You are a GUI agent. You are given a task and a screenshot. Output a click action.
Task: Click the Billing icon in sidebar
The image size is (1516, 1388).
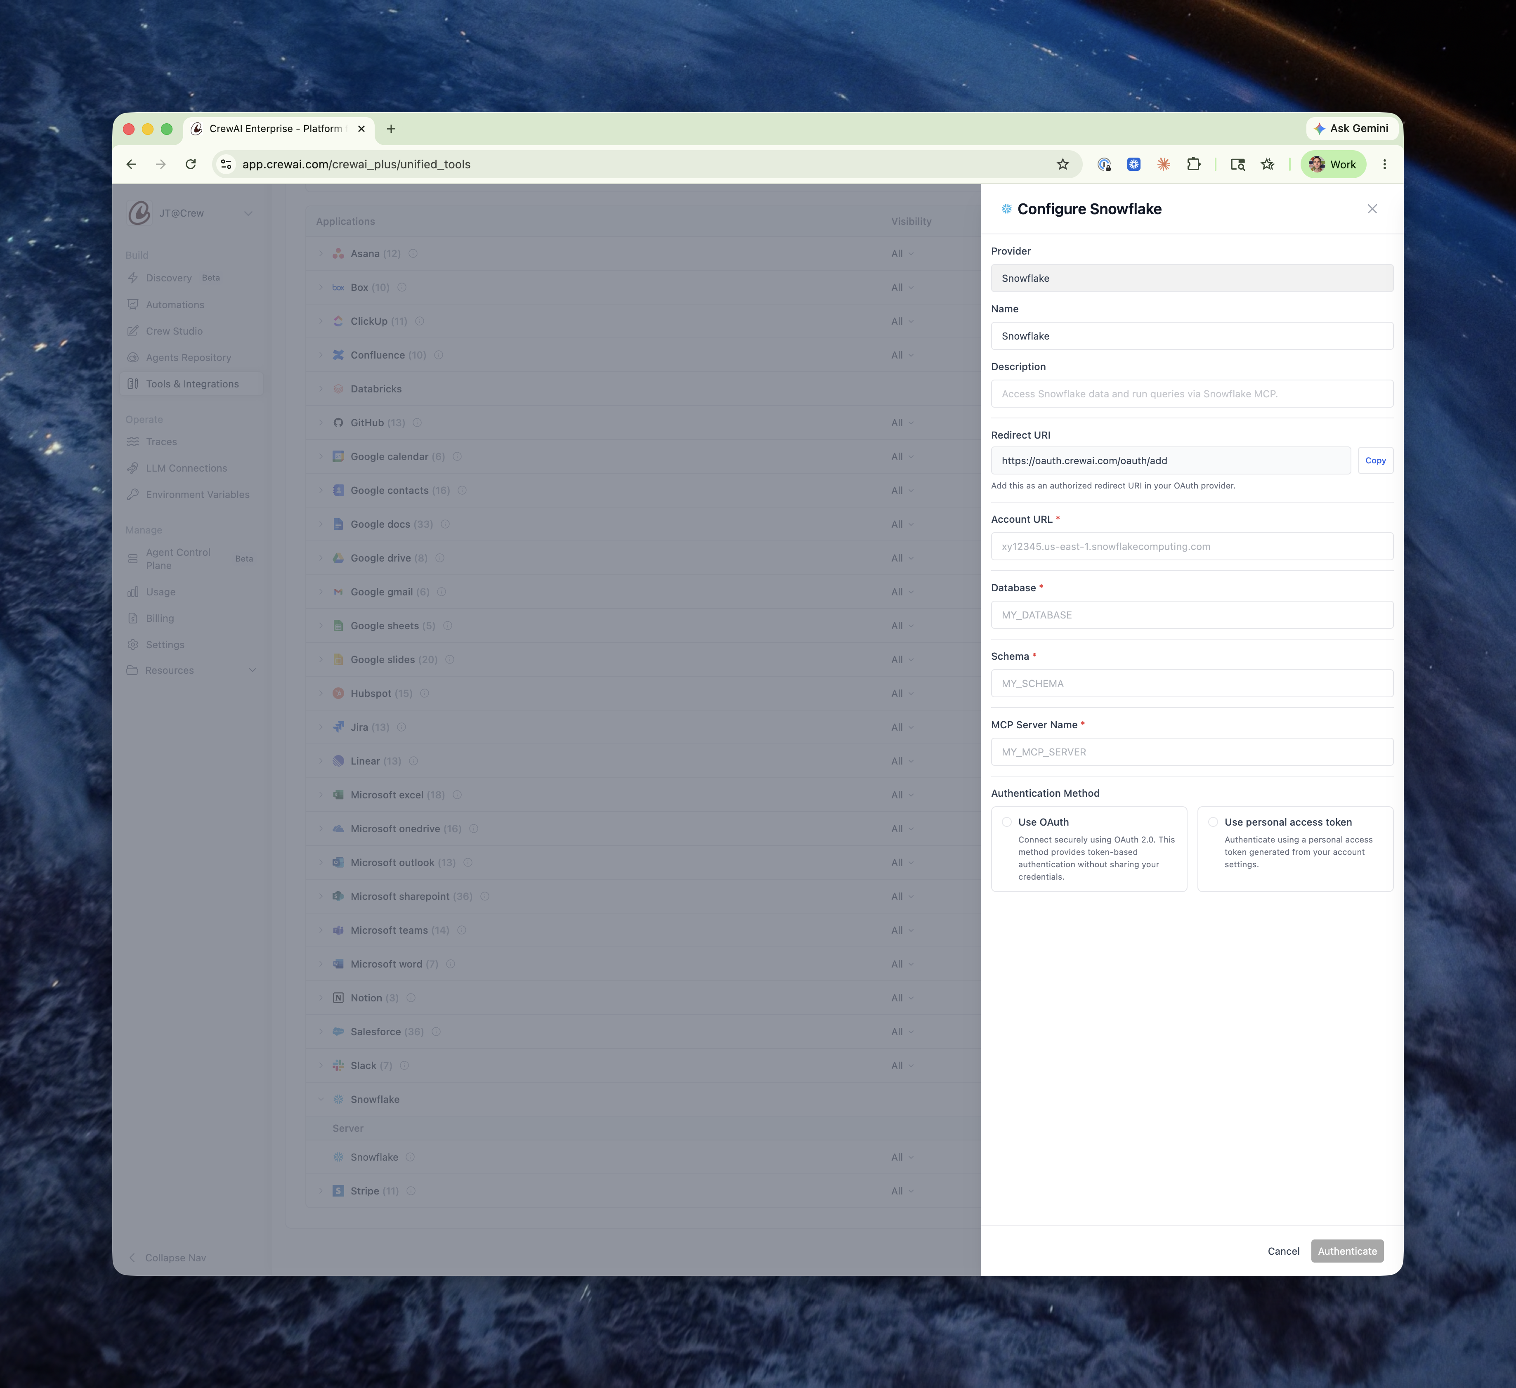133,618
